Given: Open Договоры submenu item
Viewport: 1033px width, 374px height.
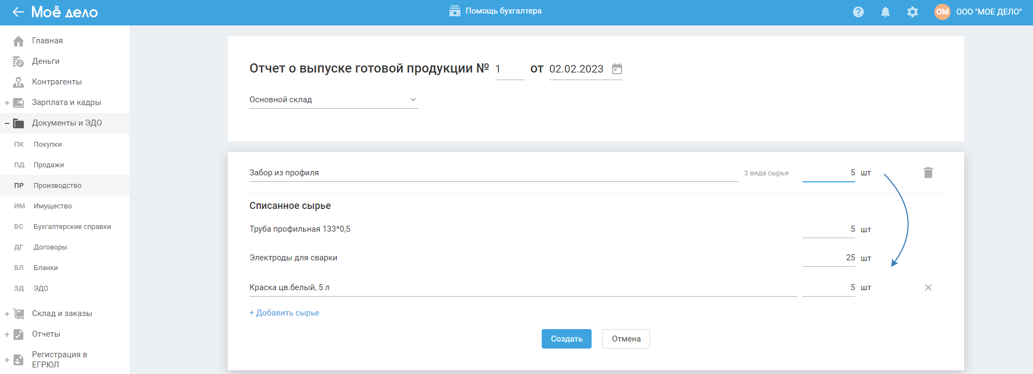Looking at the screenshot, I should click(x=65, y=247).
